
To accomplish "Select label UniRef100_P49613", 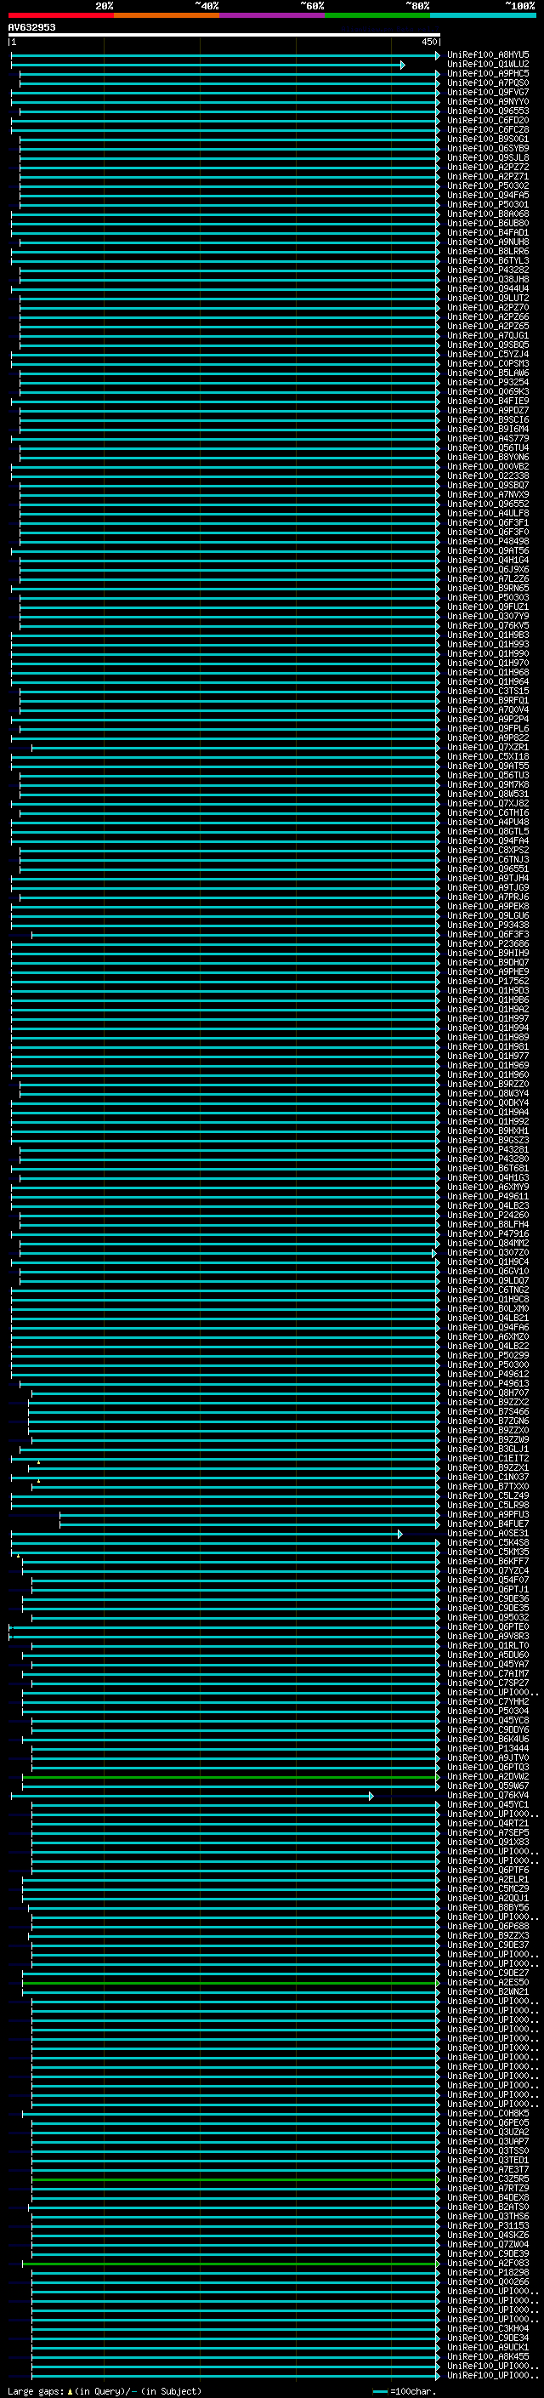I will click(487, 1383).
